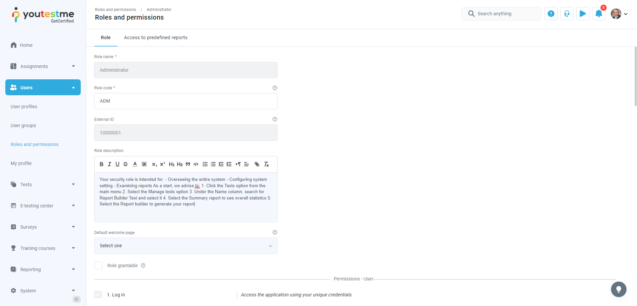637x306 pixels.
Task: Click the headset support icon
Action: 567,14
